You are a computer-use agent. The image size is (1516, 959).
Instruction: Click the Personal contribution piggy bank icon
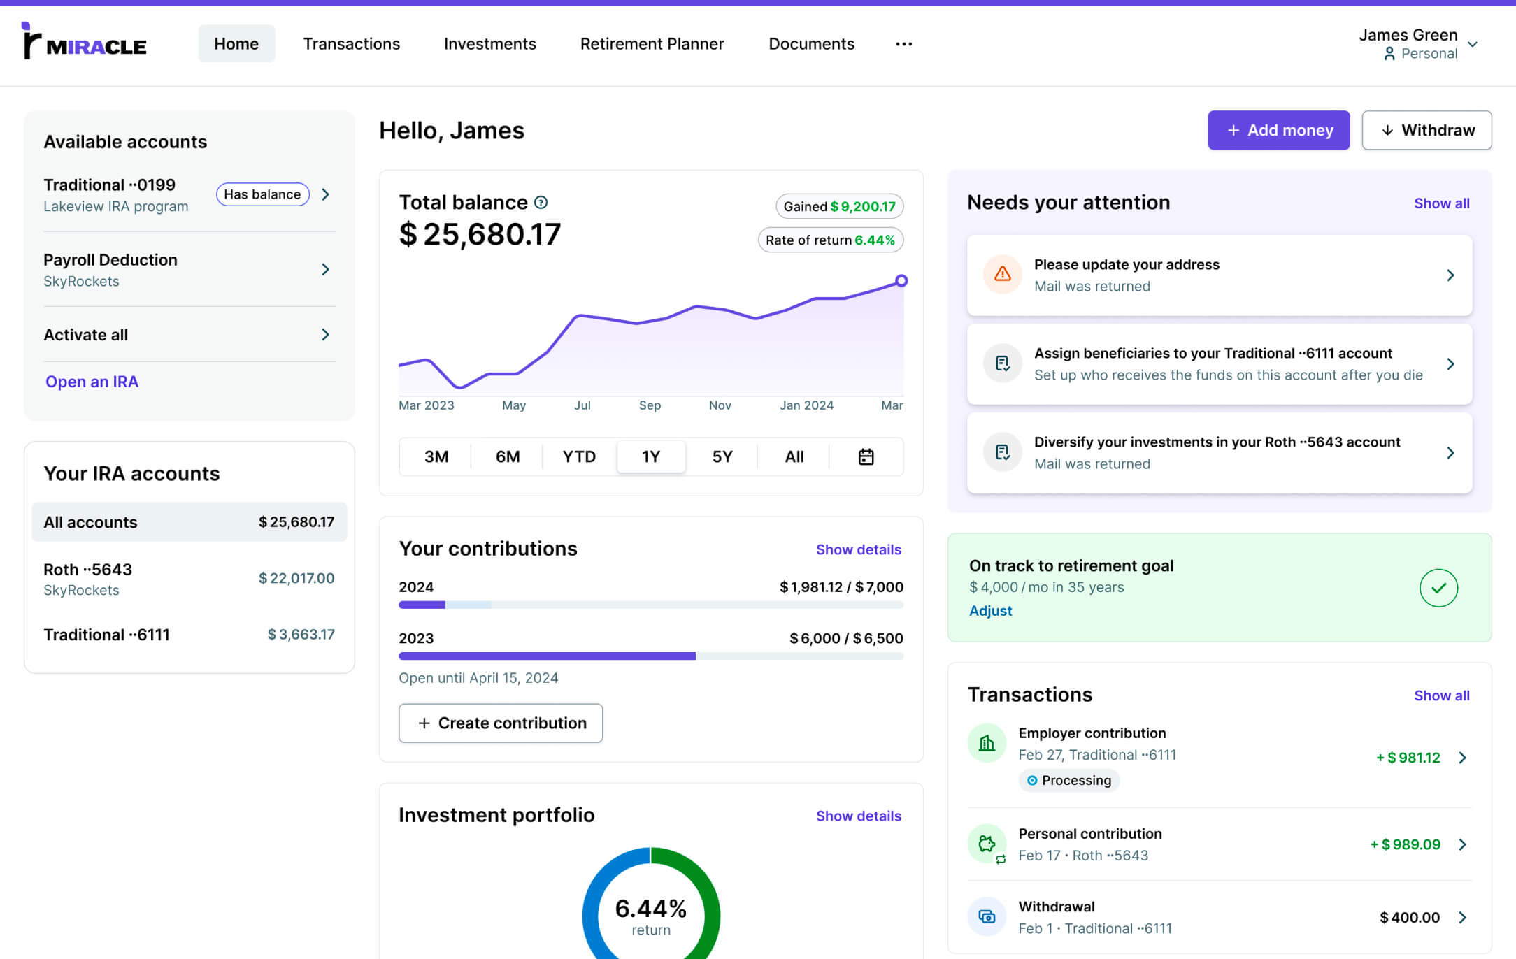[987, 844]
